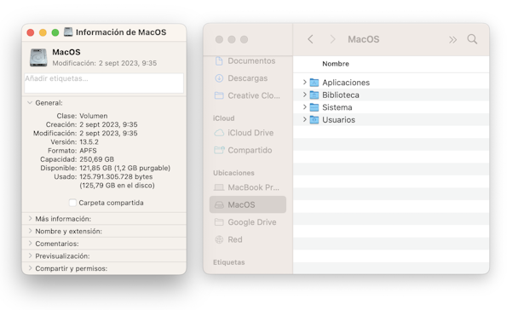Expand the Nombre y extensión section

[30, 231]
